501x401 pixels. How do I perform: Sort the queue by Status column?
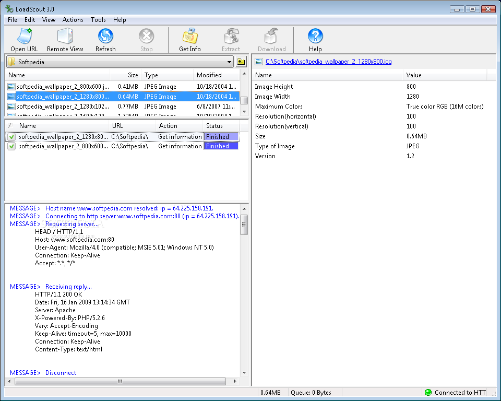tap(221, 126)
